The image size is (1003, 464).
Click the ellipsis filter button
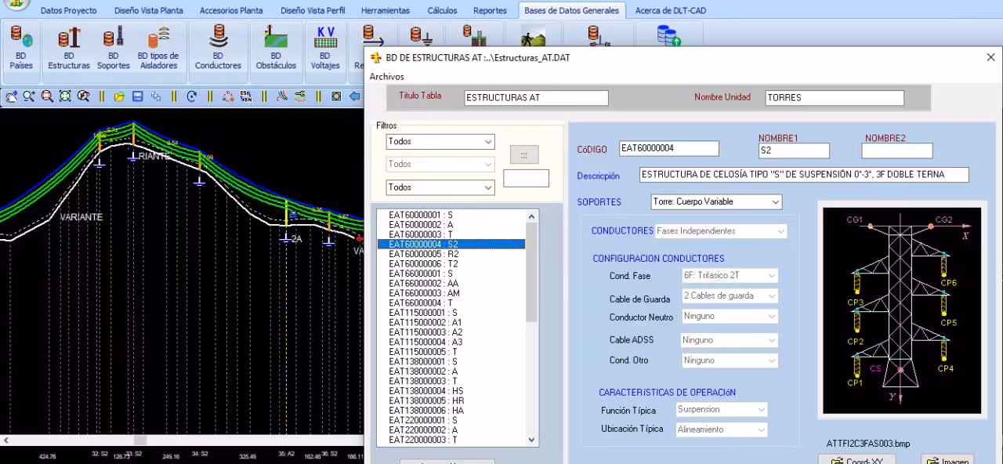pos(523,154)
